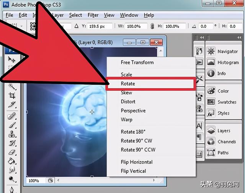245x193 pixels.
Task: Open the Select menu
Action: [75, 15]
